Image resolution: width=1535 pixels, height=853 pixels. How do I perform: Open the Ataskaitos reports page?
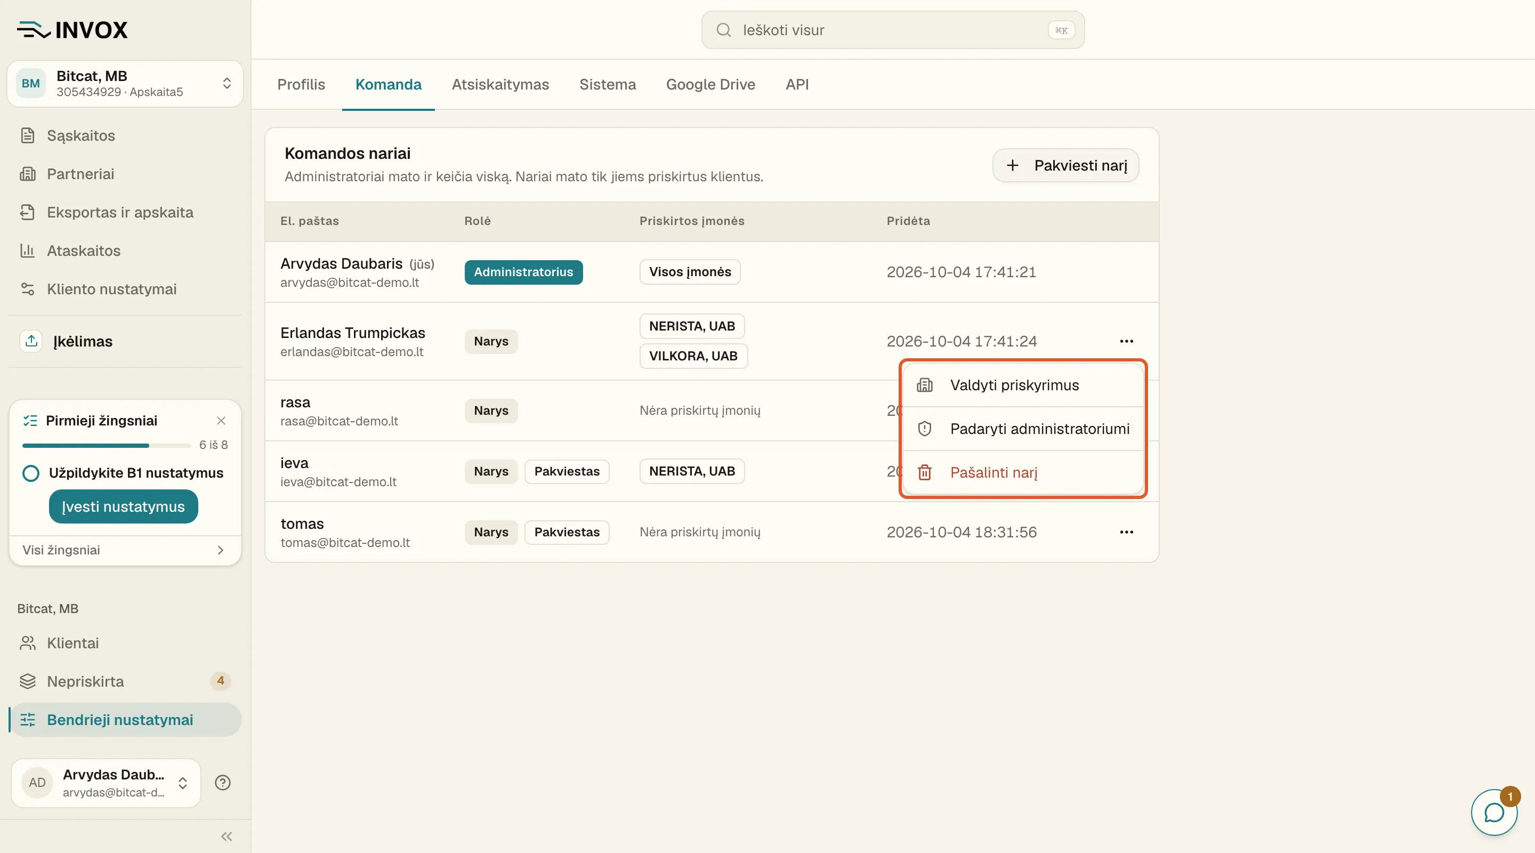click(x=125, y=251)
